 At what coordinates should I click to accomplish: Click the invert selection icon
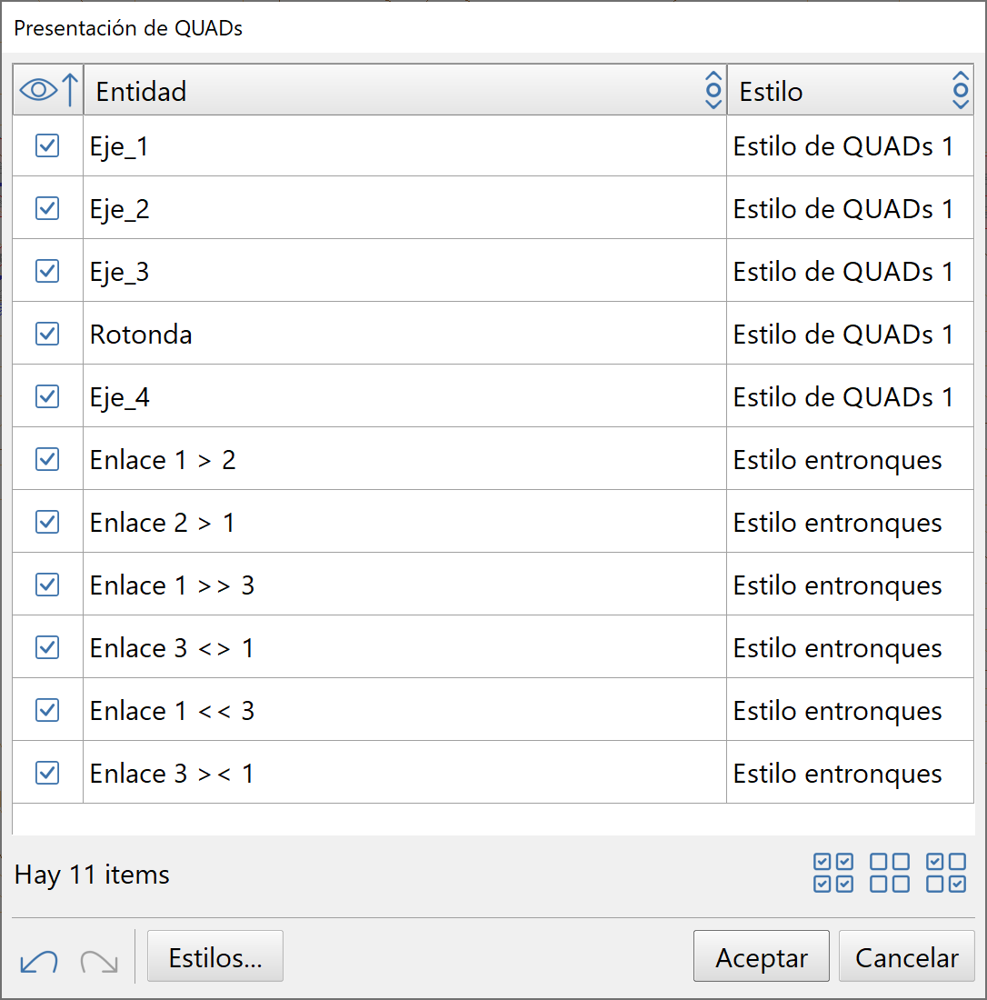pos(946,873)
